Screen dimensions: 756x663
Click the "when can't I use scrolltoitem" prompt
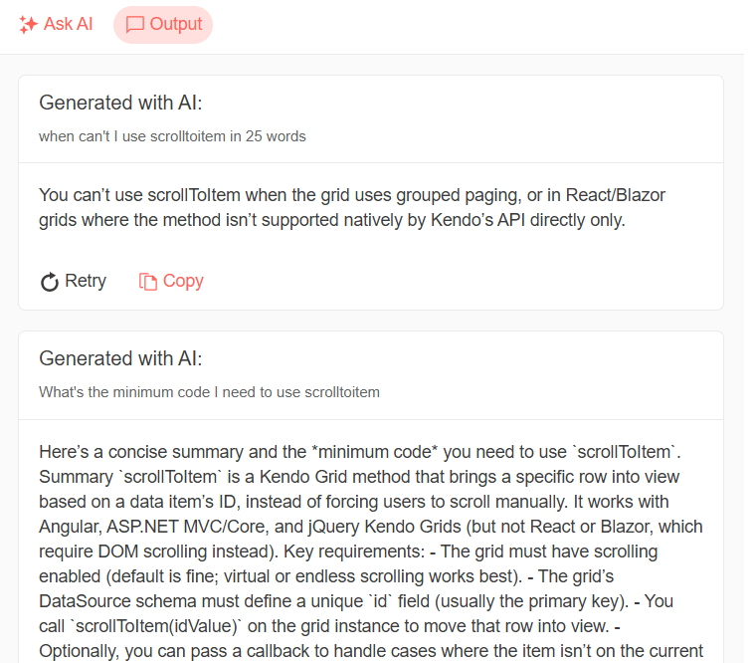[x=172, y=136]
